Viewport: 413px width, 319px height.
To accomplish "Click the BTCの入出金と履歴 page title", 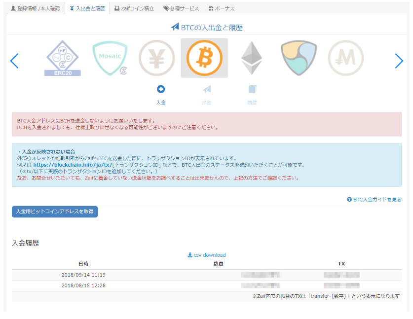I will tap(207, 28).
